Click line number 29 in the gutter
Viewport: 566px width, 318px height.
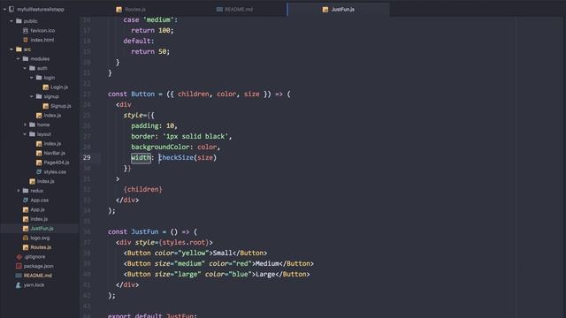tap(87, 157)
